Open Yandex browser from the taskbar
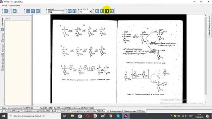The width and height of the screenshot is (212, 119). 95,116
